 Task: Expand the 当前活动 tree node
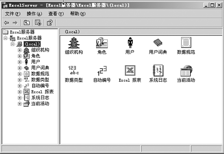(20, 104)
